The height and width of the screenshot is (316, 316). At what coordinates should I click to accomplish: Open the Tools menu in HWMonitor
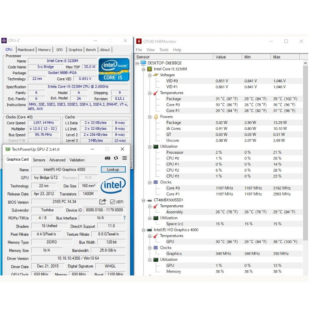coord(164,50)
